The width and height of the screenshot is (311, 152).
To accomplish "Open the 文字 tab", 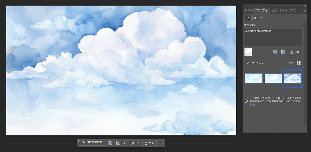I will click(274, 11).
